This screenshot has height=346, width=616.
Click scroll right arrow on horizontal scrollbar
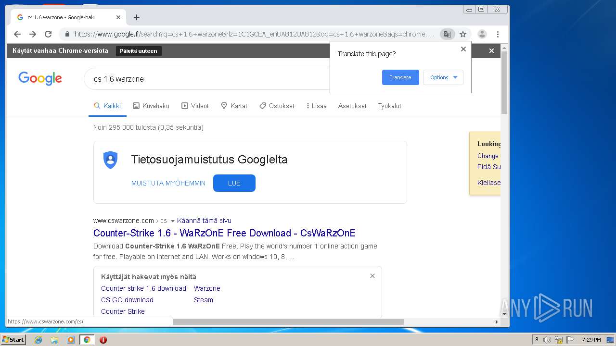coord(497,321)
